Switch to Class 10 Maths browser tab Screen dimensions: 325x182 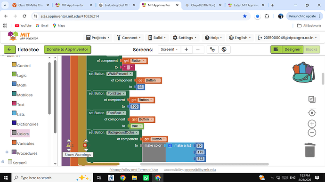tap(31, 5)
